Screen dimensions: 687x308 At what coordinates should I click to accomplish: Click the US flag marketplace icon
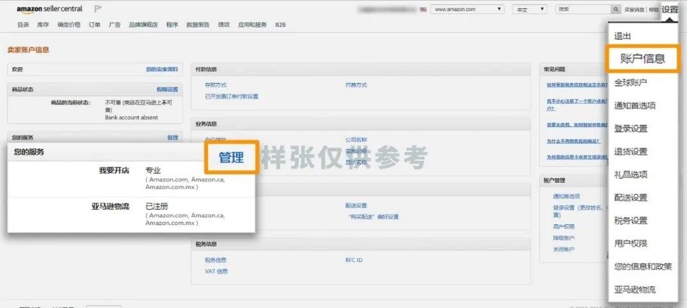pos(423,10)
